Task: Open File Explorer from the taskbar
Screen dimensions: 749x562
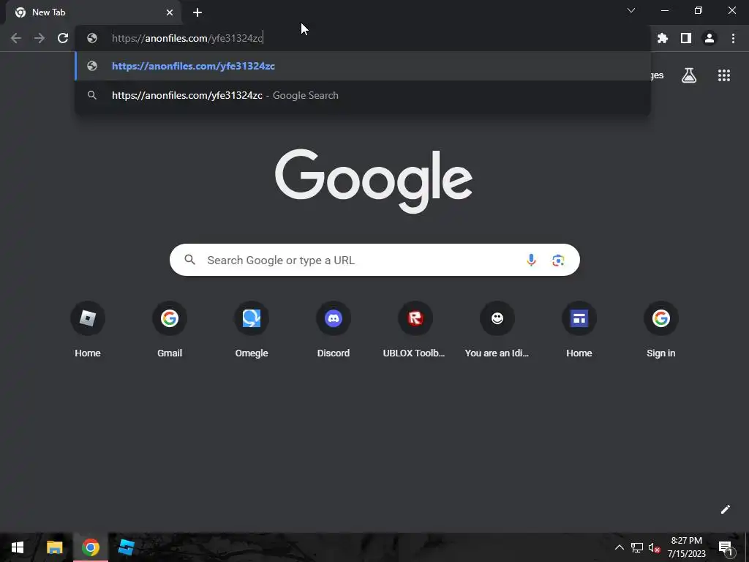Action: (x=54, y=547)
